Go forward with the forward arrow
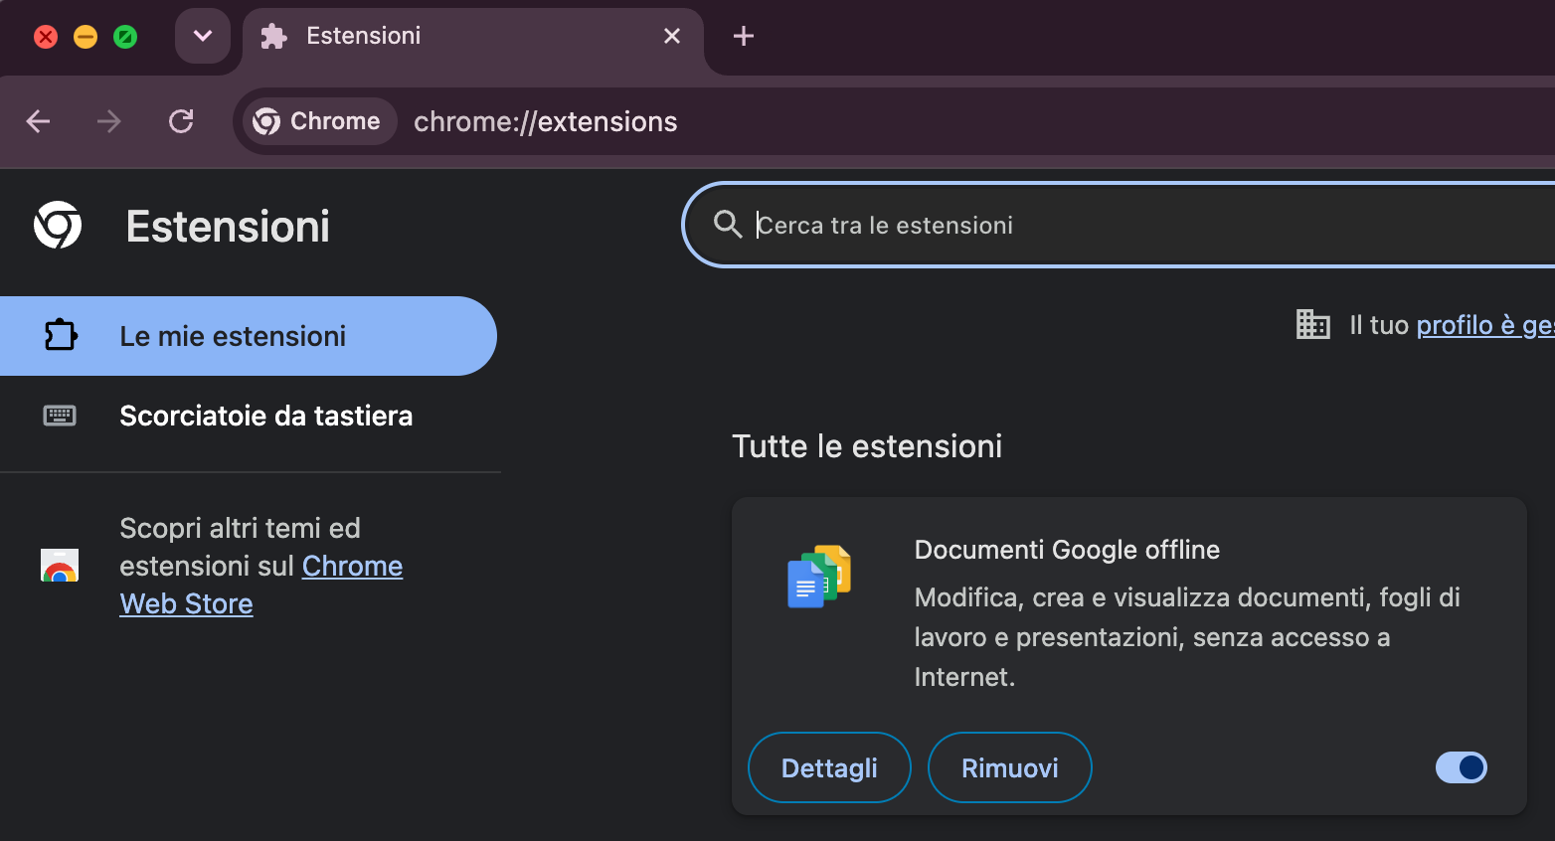The image size is (1555, 841). point(109,121)
